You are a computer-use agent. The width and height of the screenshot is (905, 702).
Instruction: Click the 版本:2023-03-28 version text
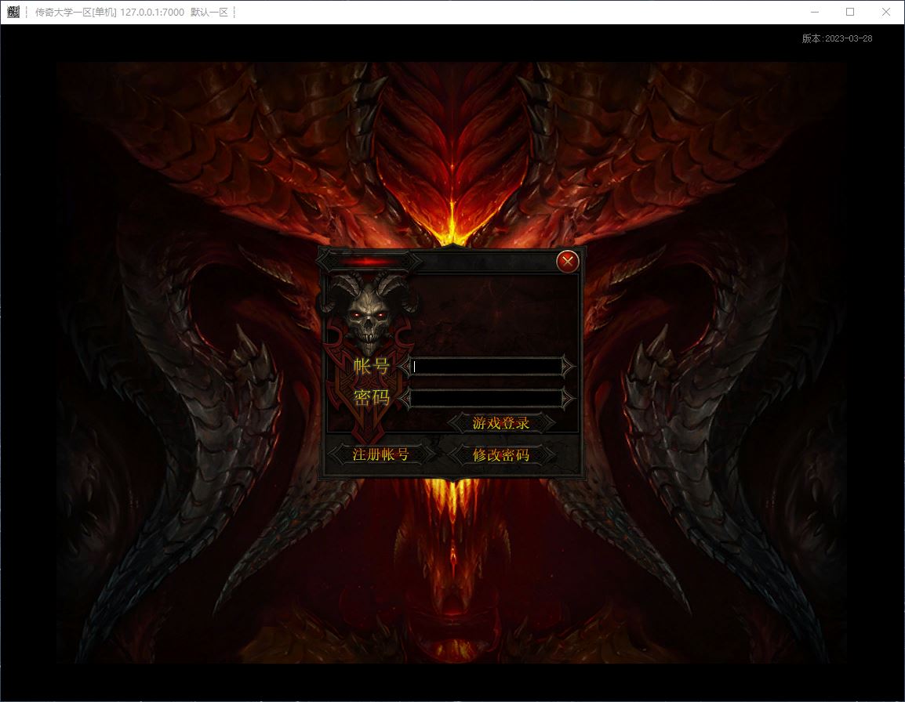pos(838,37)
